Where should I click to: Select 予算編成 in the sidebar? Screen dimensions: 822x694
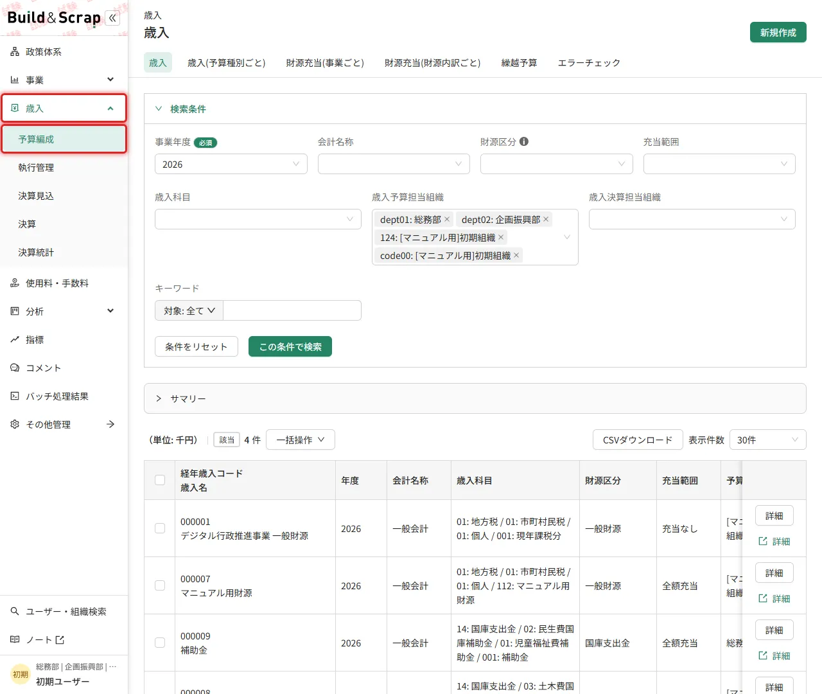coord(64,139)
